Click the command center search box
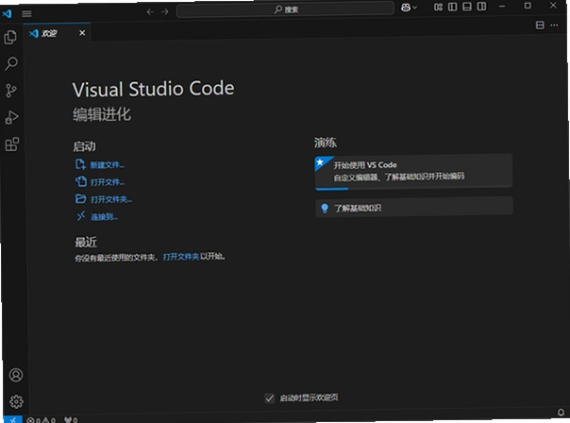The width and height of the screenshot is (570, 423). (x=285, y=9)
